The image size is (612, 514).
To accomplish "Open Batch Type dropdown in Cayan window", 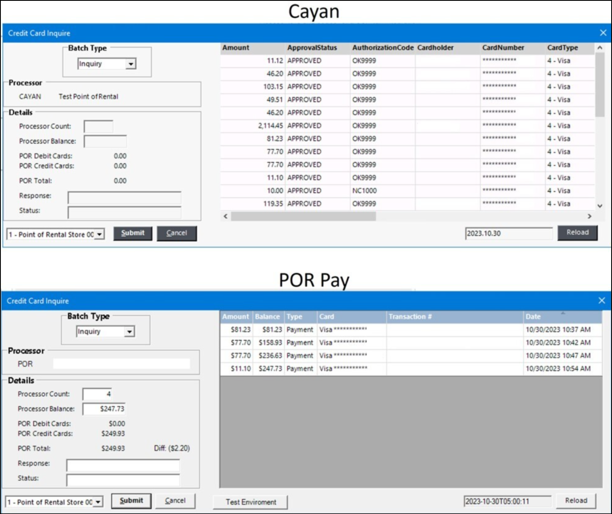I will click(131, 64).
